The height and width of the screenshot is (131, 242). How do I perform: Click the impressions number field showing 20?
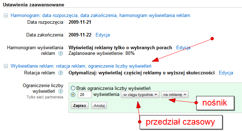click(x=85, y=95)
